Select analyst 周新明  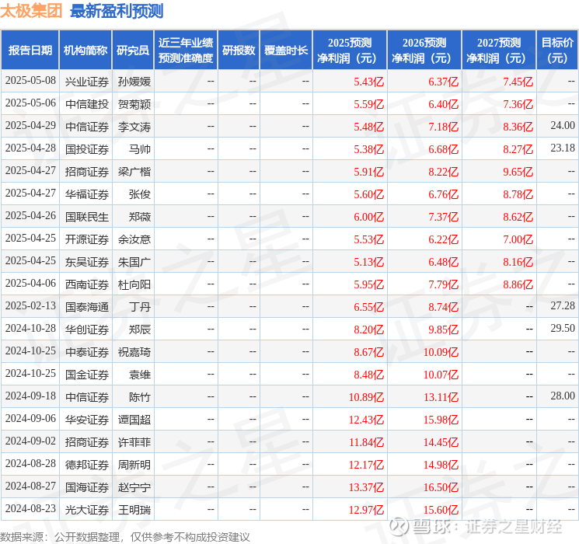pyautogui.click(x=134, y=465)
